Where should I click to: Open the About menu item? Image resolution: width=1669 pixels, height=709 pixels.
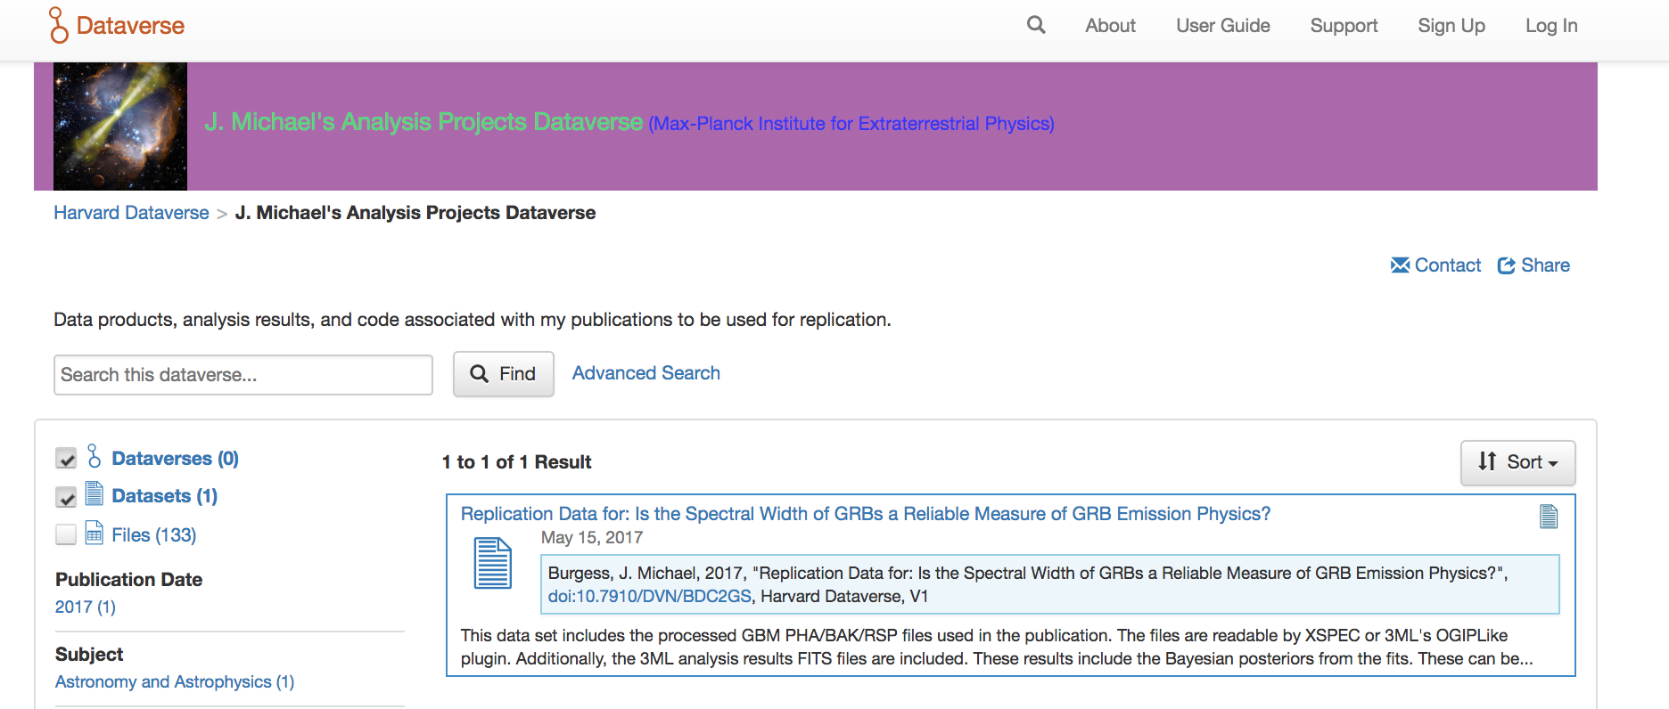point(1110,26)
